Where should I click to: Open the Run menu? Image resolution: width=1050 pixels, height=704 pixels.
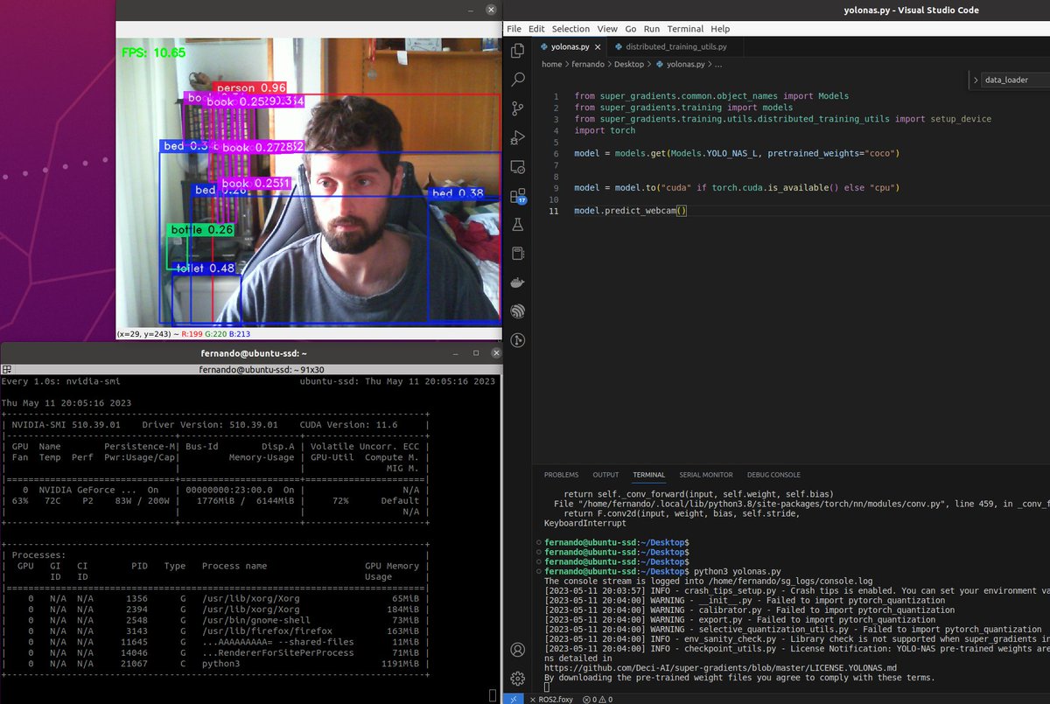(652, 29)
